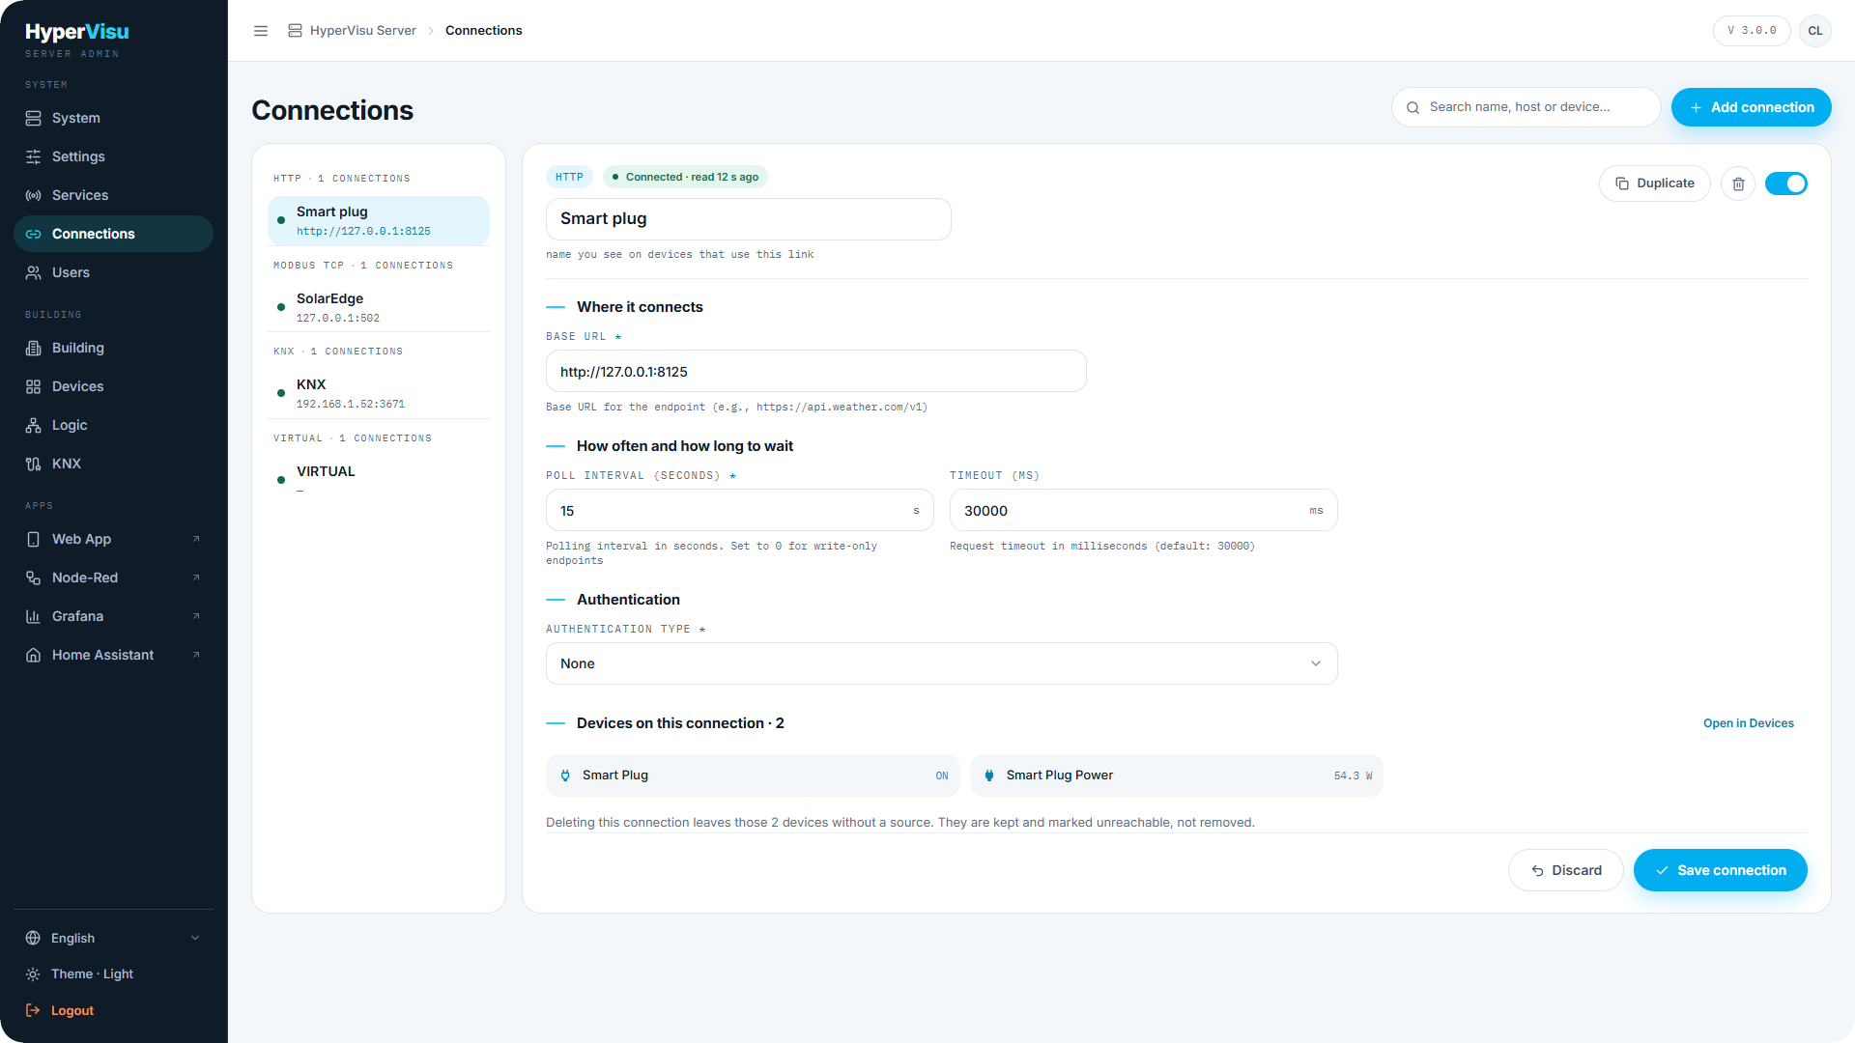Viewport: 1855px width, 1043px height.
Task: Click the CL user avatar
Action: click(x=1815, y=31)
